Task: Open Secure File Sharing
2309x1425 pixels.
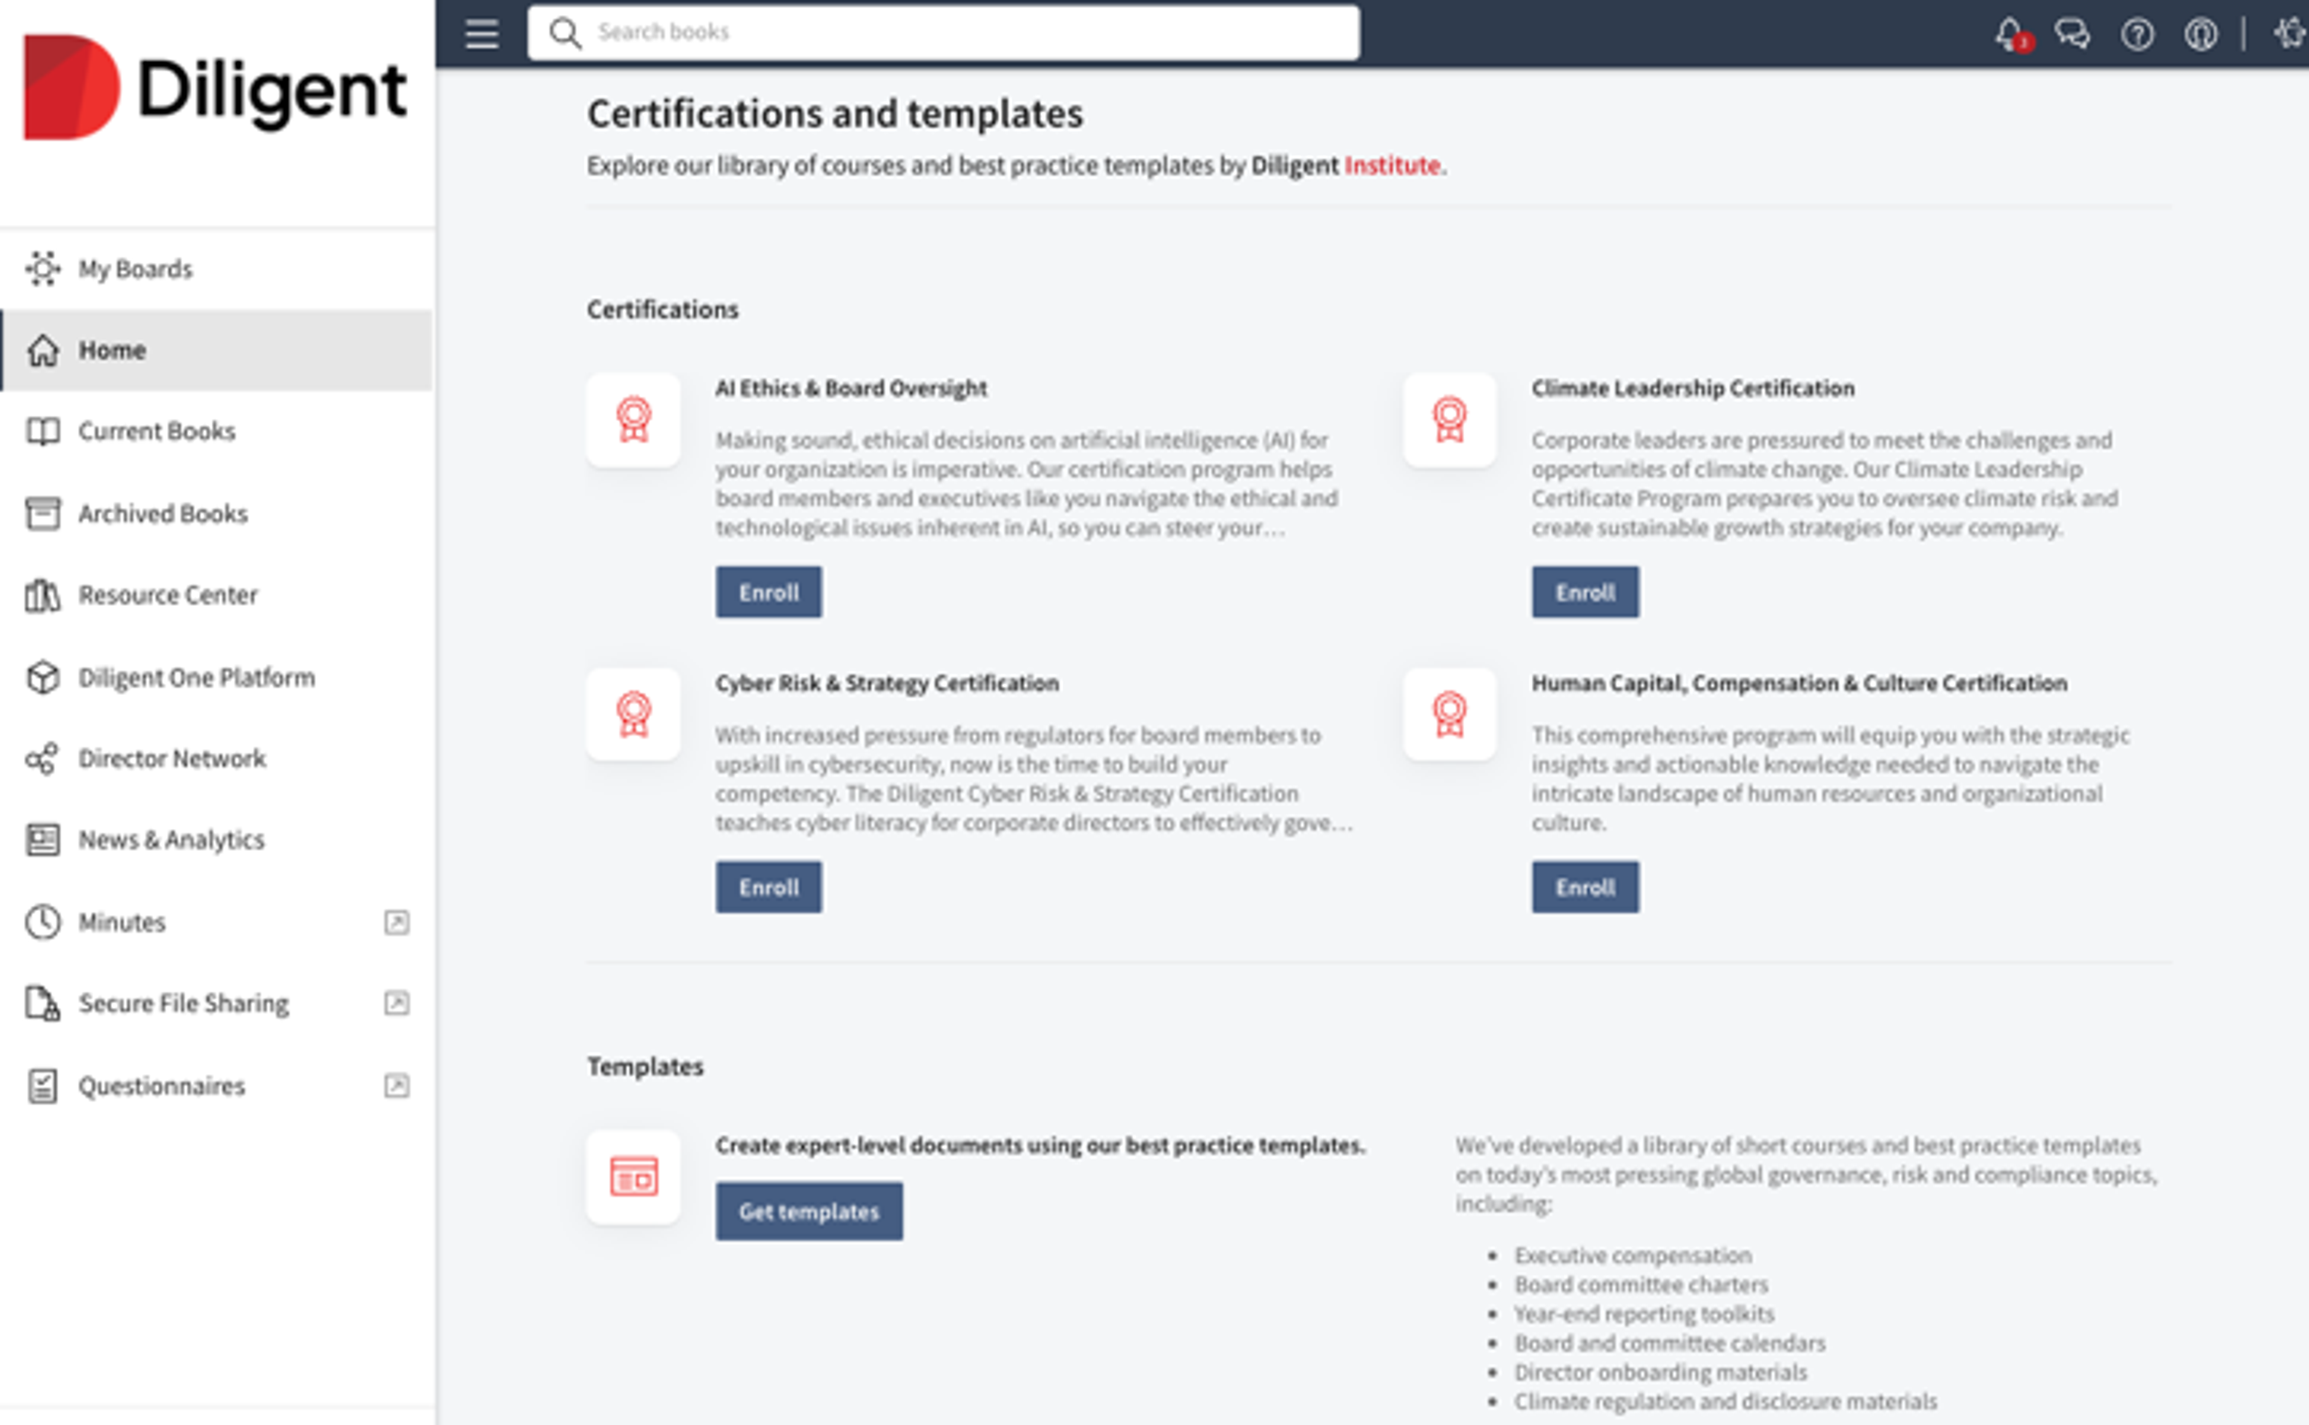Action: click(x=216, y=1004)
